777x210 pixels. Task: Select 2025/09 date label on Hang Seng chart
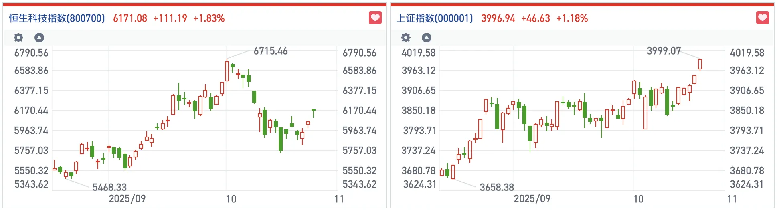click(x=127, y=199)
